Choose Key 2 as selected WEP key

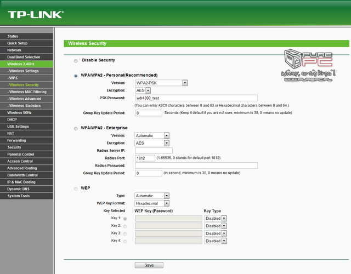(125, 226)
